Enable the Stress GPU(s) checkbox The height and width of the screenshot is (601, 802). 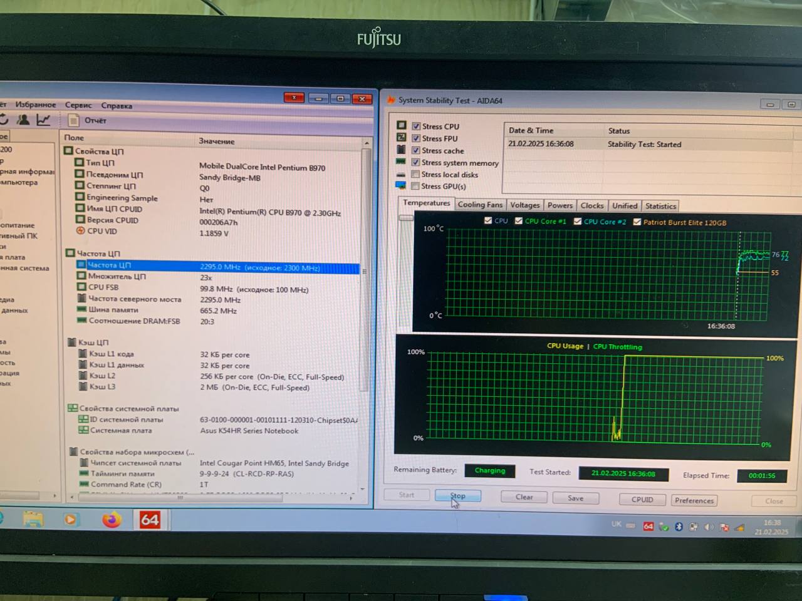tap(415, 186)
